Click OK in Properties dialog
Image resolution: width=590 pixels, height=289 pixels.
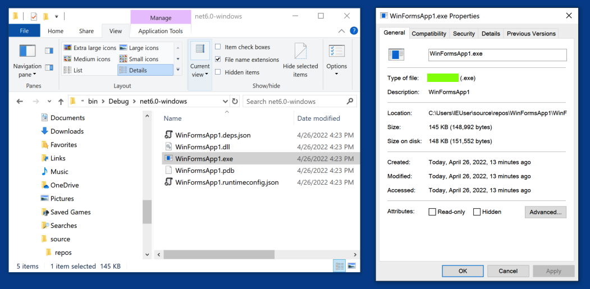(x=463, y=271)
